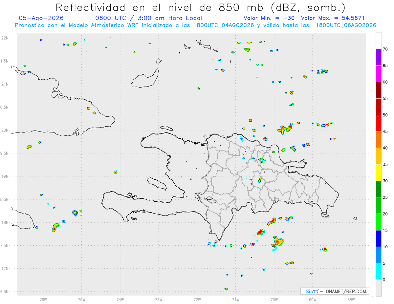This screenshot has height=304, width=394.
Task: Pick the light blue 5–10 dBZ colorbar segment
Action: coord(379,255)
